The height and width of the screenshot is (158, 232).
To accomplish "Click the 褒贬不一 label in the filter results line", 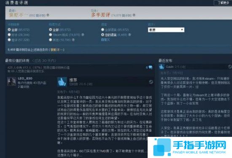I will tap(57, 50).
